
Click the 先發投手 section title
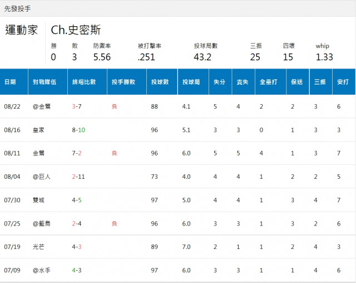point(18,9)
